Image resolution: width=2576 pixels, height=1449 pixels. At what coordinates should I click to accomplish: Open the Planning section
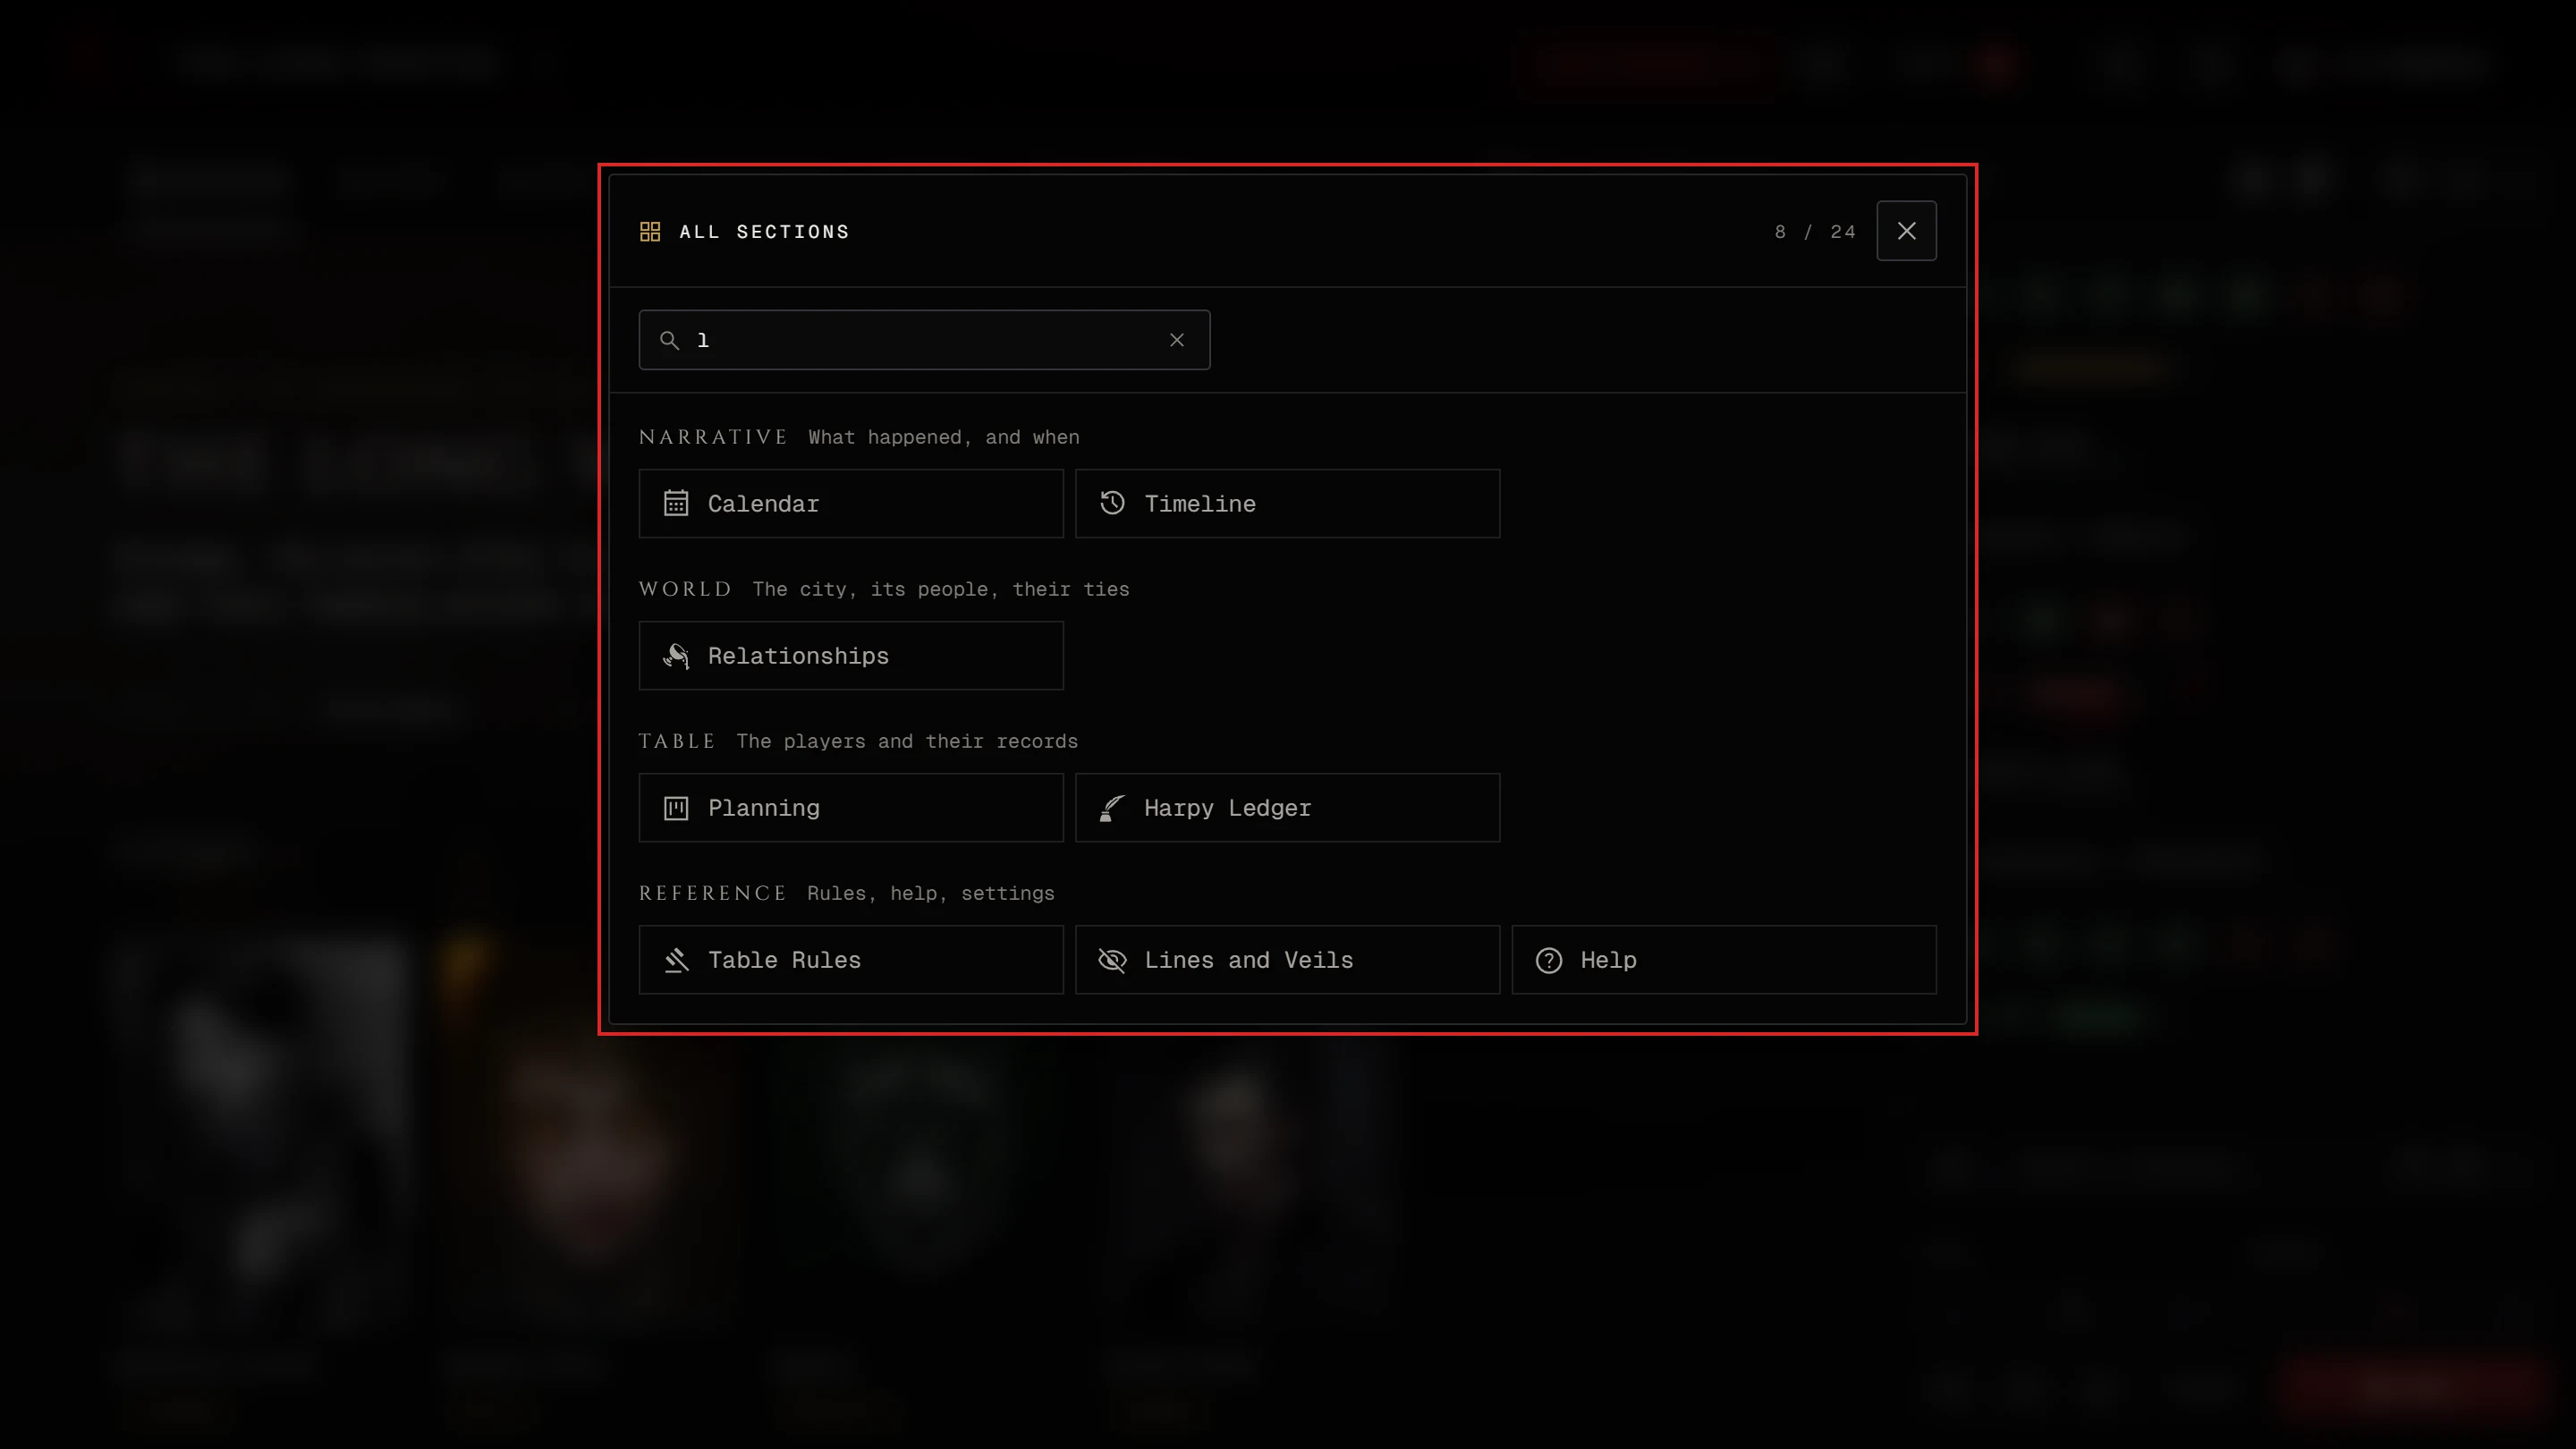click(851, 807)
